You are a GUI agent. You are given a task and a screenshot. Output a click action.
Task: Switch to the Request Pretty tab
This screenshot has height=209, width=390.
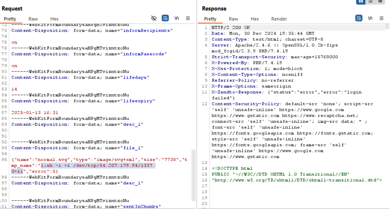[x=10, y=19]
